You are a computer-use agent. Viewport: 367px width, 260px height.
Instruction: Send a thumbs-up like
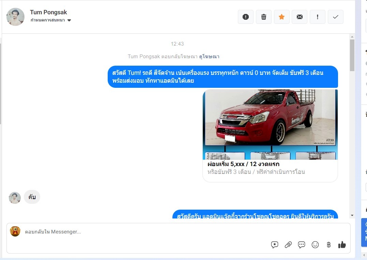(x=342, y=245)
